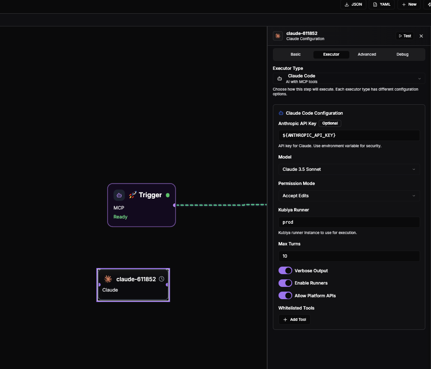Close the Claude Configuration panel
Image resolution: width=431 pixels, height=369 pixels.
[421, 36]
